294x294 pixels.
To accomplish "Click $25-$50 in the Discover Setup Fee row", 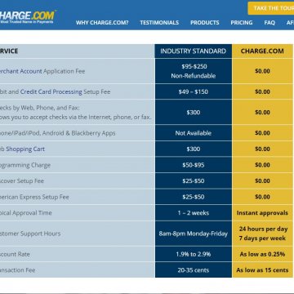I will 194,181.
